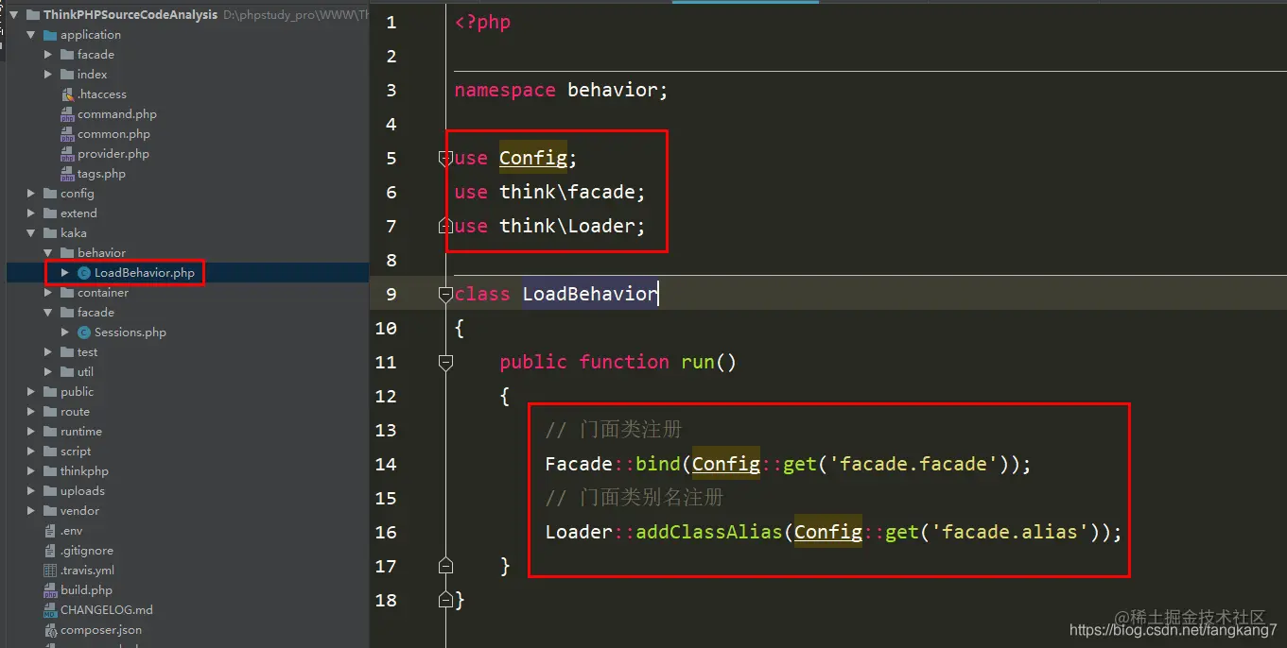Collapse the ThinkPHPSourceCodeAnalysis root node
The height and width of the screenshot is (648, 1287).
coord(14,15)
